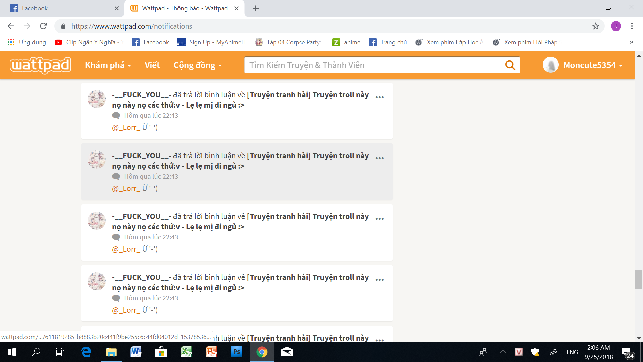
Task: Reload the page with refresh icon
Action: 43,26
